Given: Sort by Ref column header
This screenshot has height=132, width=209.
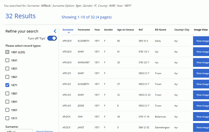Looking at the screenshot, I should 140,30.
